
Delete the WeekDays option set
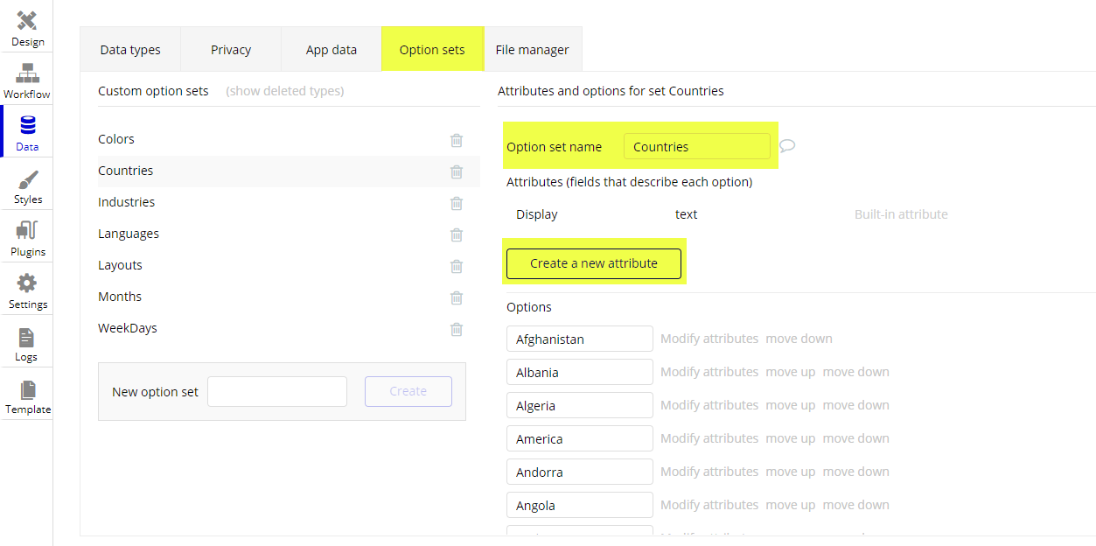coord(456,329)
